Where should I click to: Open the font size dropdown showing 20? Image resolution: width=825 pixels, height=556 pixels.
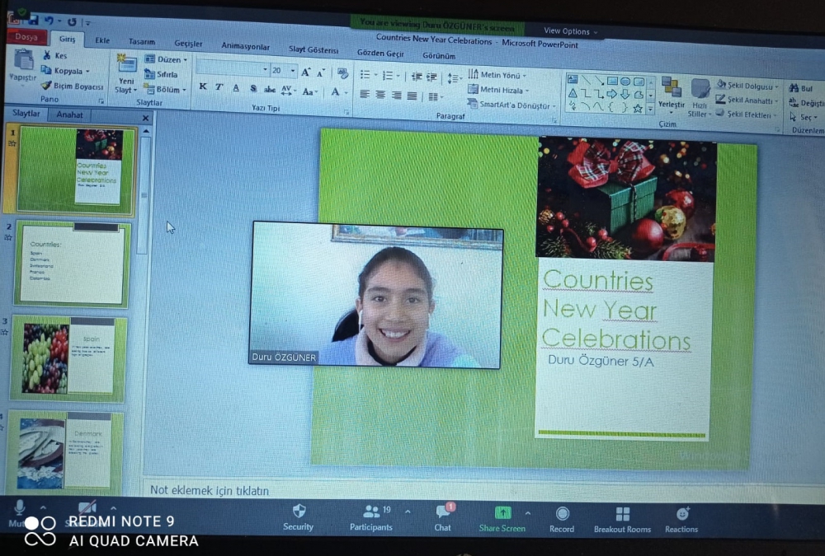(293, 70)
